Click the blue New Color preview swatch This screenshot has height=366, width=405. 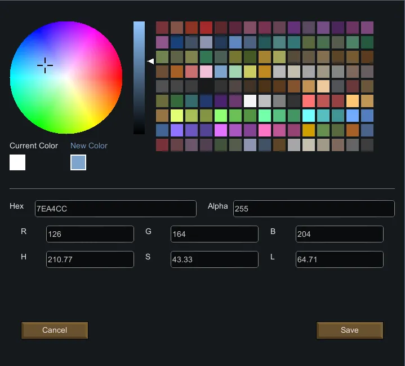(78, 162)
